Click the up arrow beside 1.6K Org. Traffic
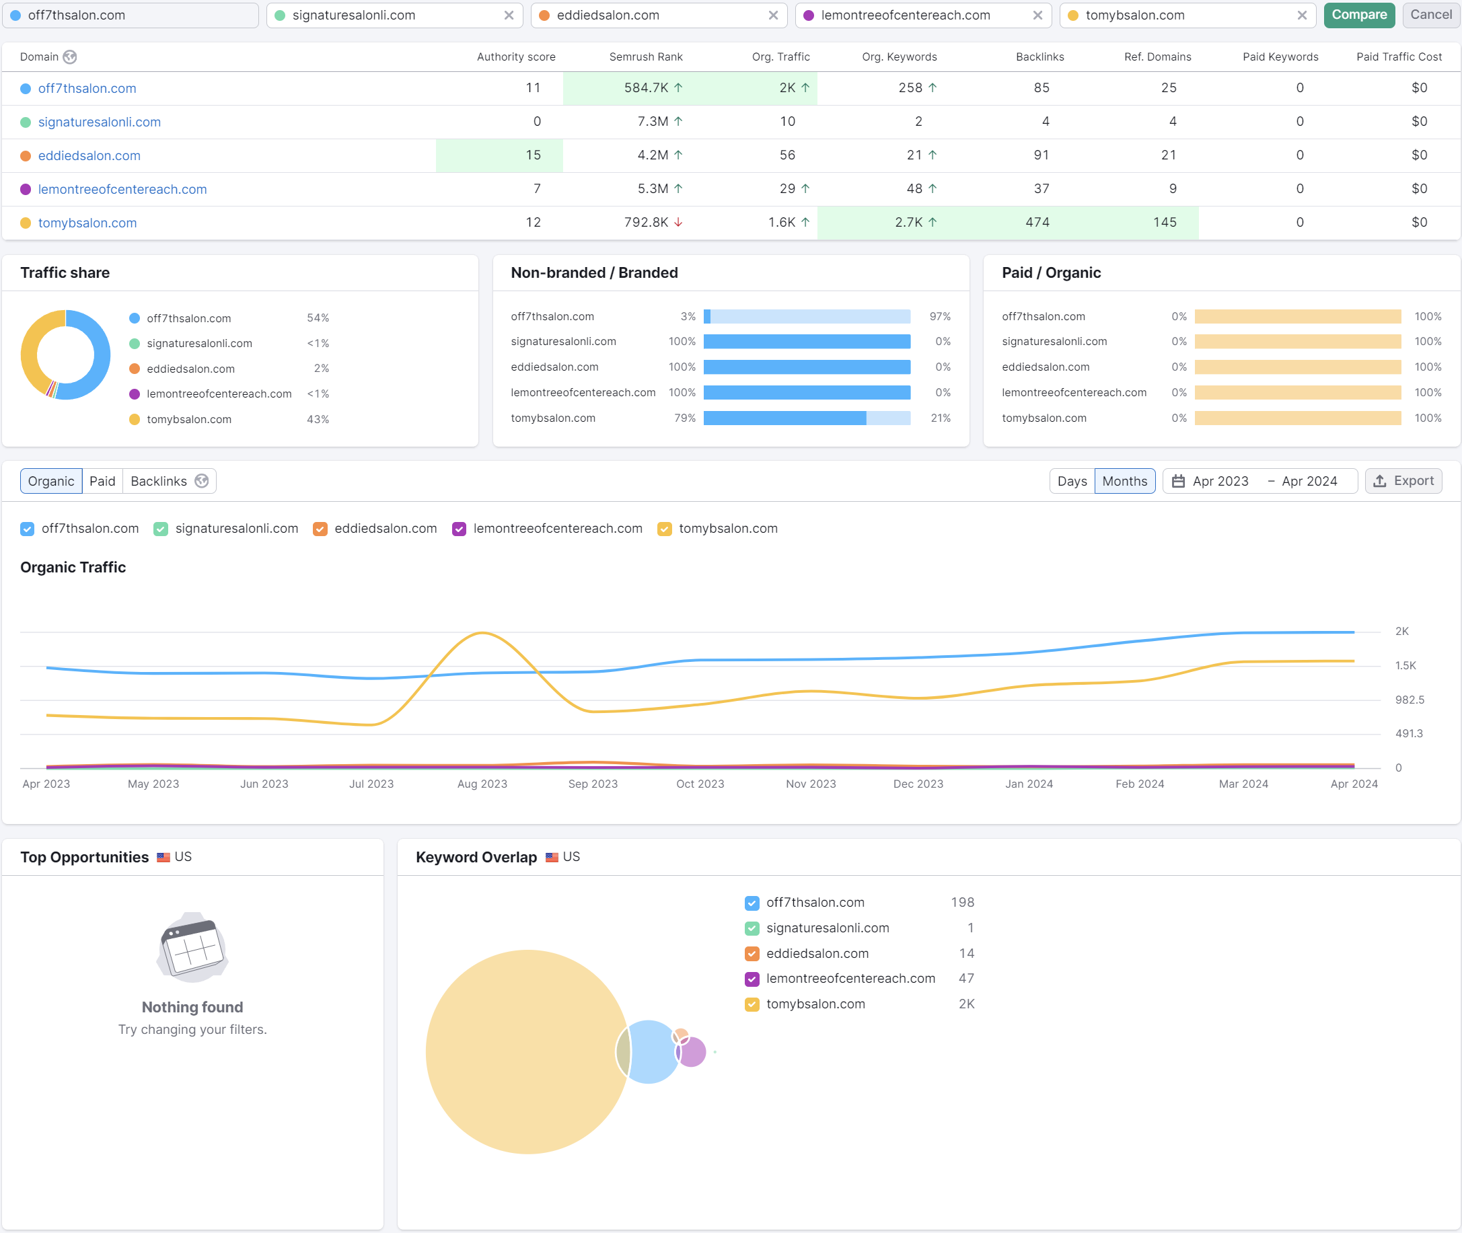The height and width of the screenshot is (1233, 1462). (x=805, y=222)
